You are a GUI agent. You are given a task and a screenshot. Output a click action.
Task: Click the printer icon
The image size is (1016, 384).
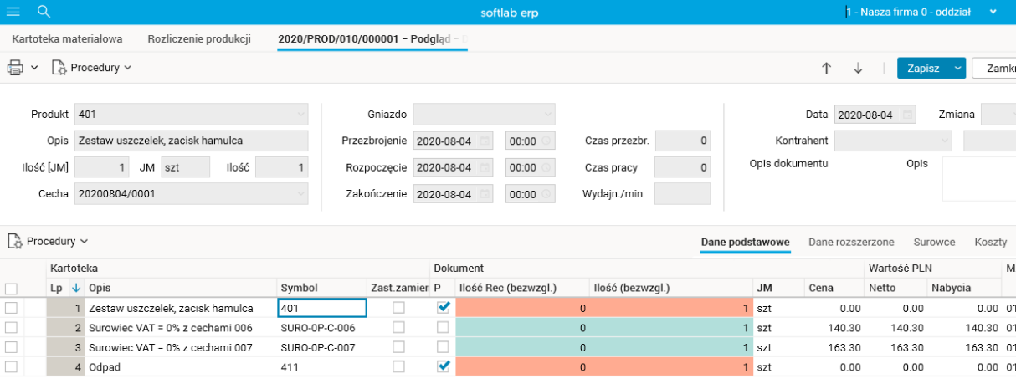(15, 68)
